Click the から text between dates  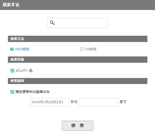coord(74,102)
